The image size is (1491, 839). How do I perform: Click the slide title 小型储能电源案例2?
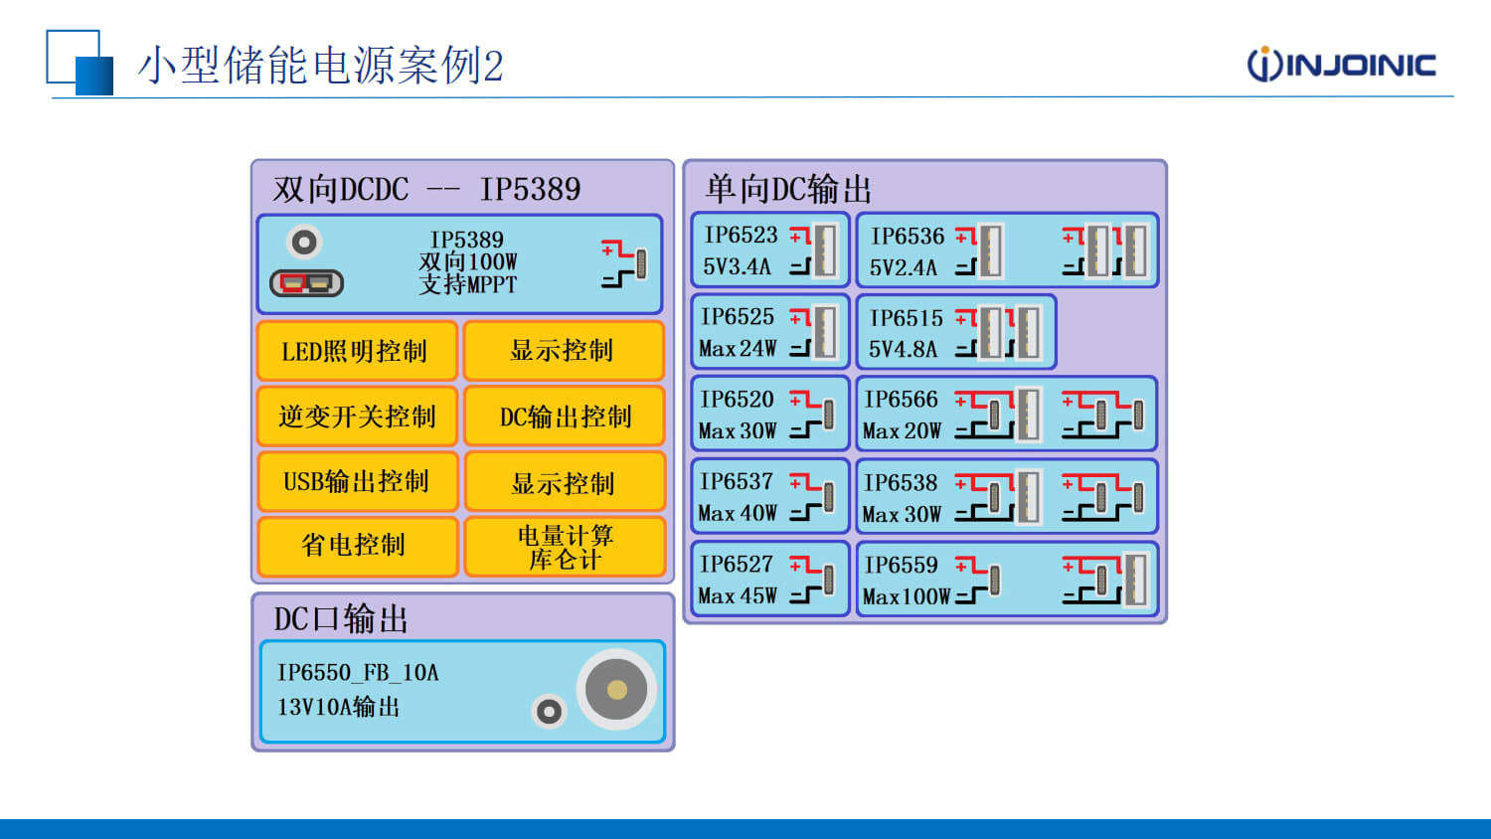coord(320,66)
